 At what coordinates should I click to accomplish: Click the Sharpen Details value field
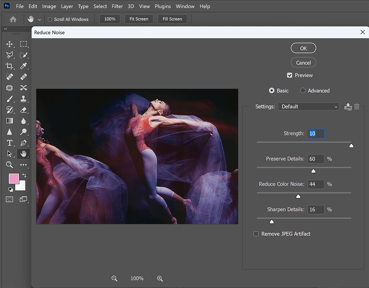click(316, 209)
